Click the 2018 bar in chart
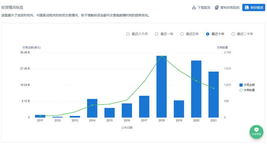The width and height of the screenshot is (267, 144). click(162, 87)
